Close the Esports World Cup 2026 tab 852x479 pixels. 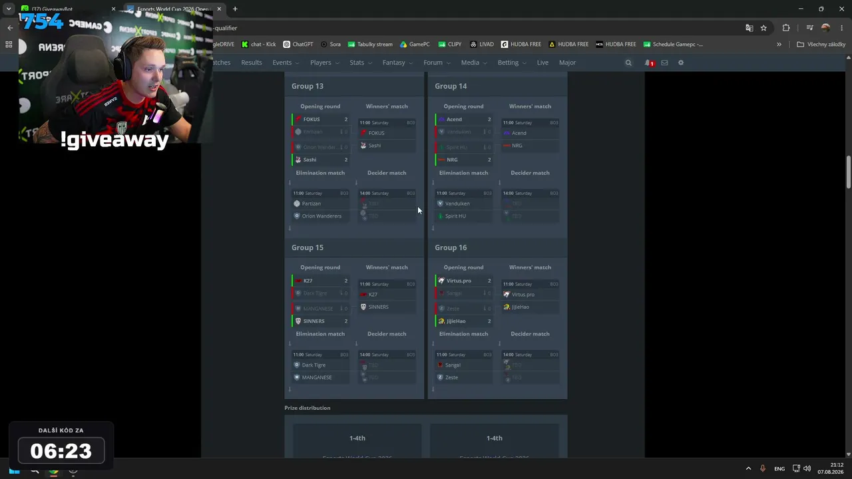coord(220,9)
